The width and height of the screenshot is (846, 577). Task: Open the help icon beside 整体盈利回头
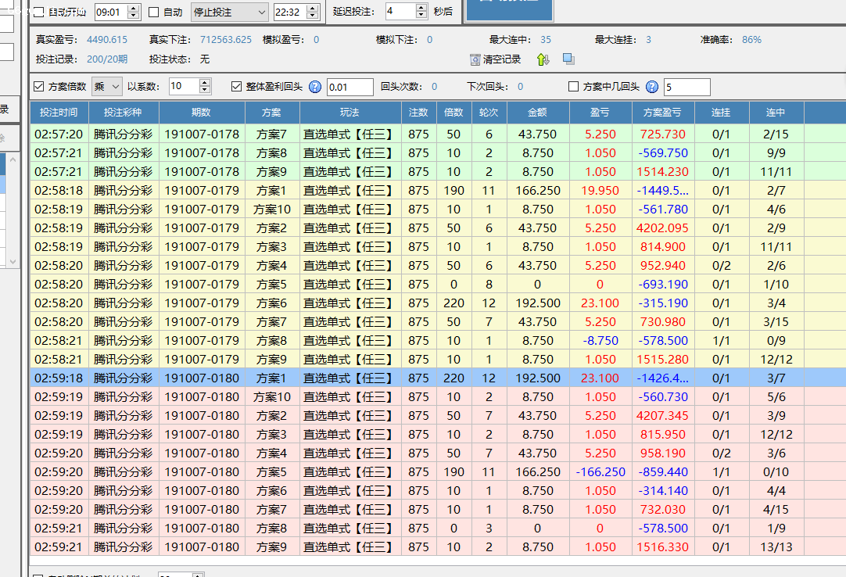tap(315, 87)
